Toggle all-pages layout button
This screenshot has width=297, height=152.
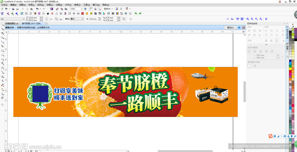point(57,19)
